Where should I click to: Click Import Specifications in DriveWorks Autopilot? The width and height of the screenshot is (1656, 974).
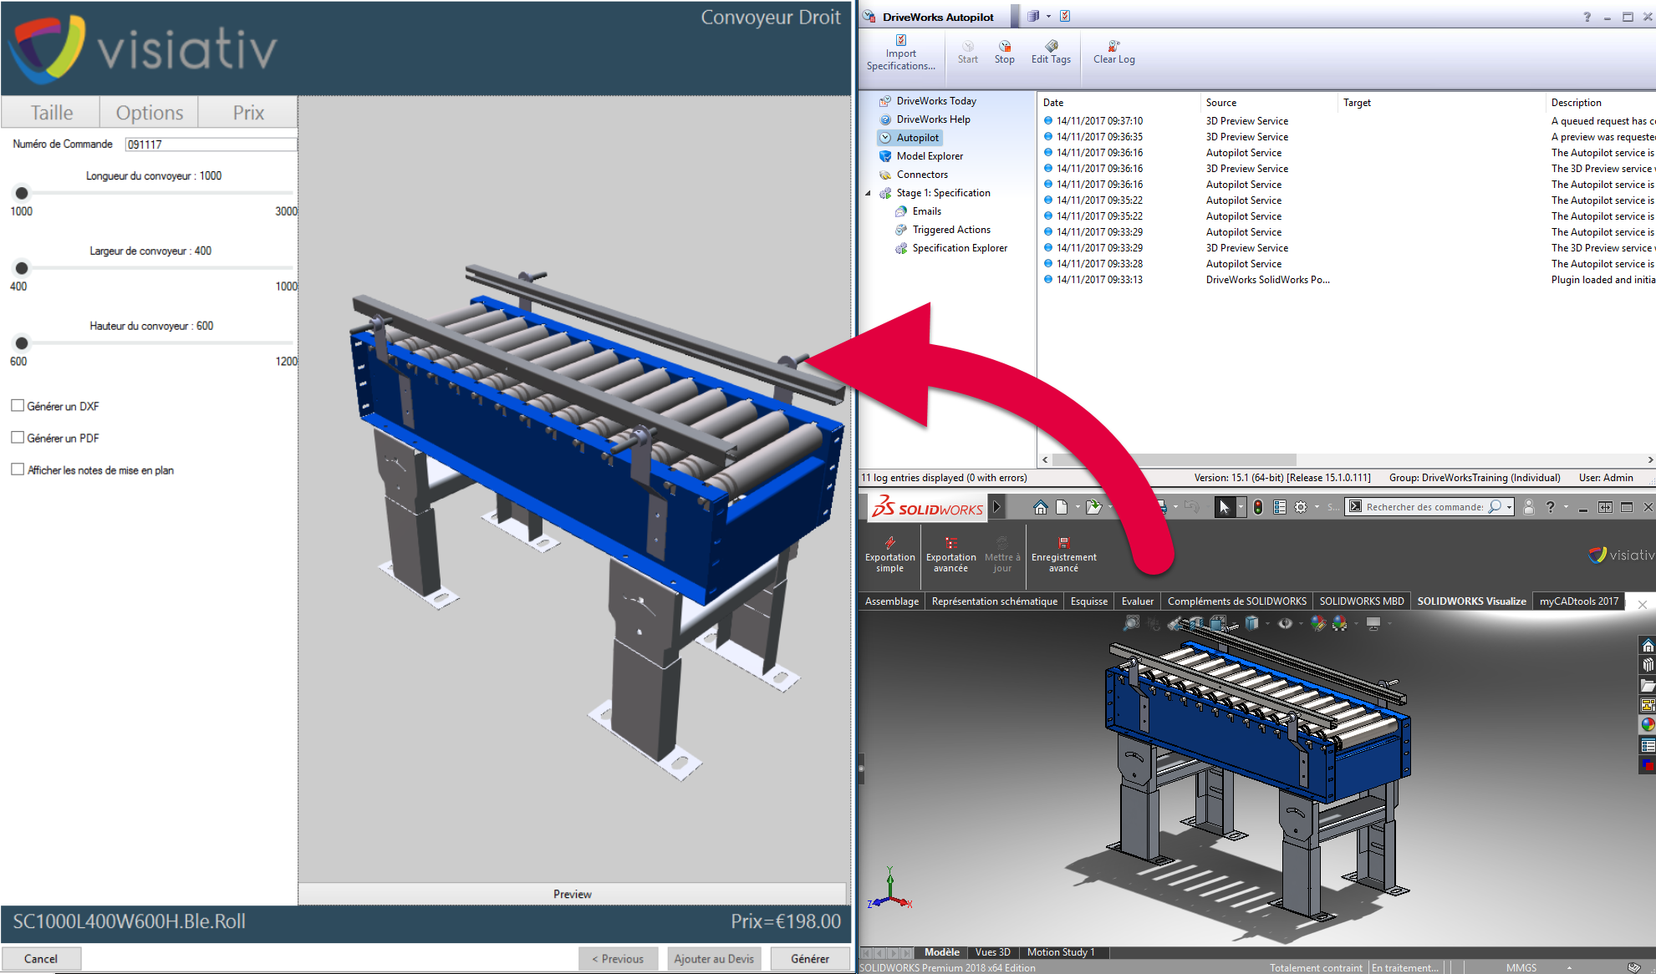click(x=900, y=53)
